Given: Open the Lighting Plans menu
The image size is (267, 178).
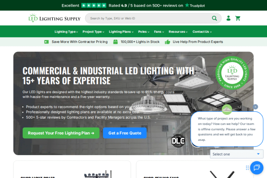Looking at the screenshot, I should click(x=121, y=32).
